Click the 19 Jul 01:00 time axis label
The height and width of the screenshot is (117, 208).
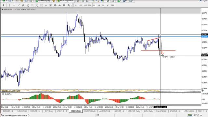109,107
